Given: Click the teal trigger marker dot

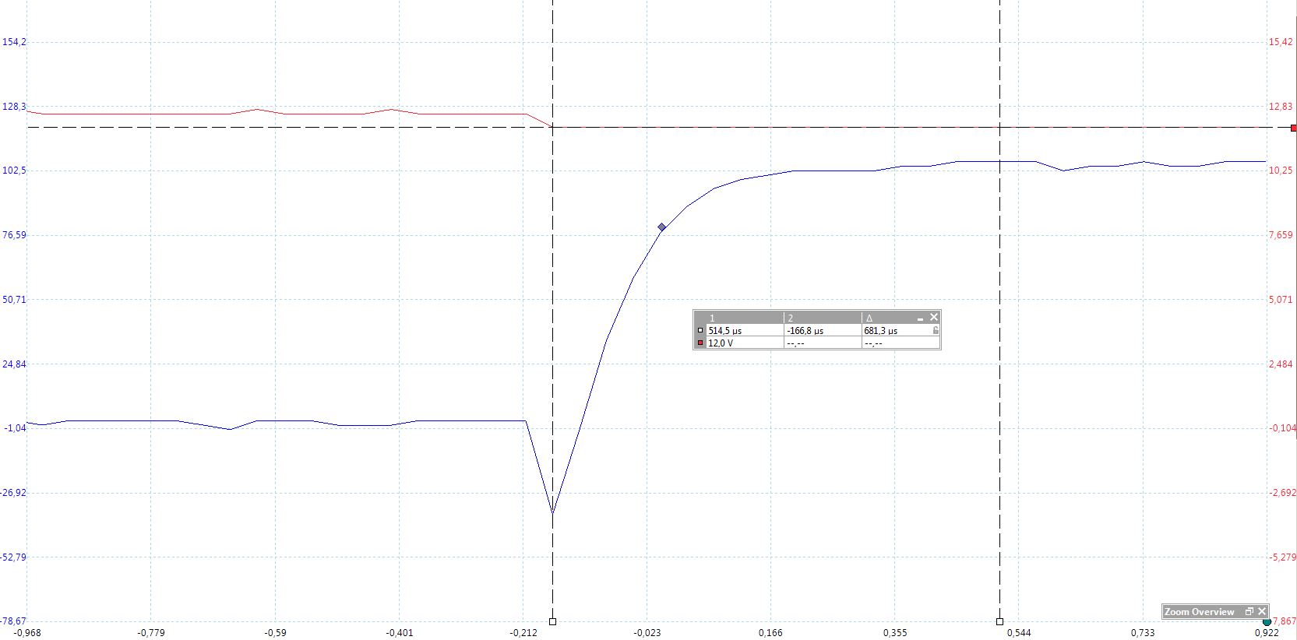Looking at the screenshot, I should [x=1267, y=622].
